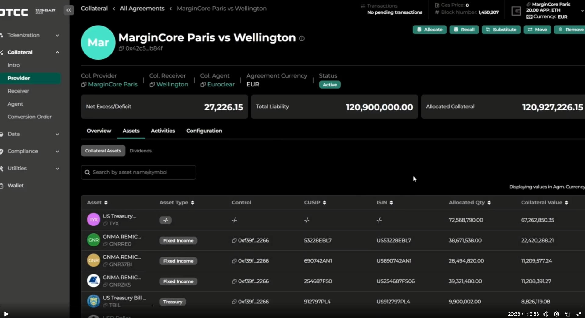Viewport: 585px width, 318px height.
Task: Open info icon beside agreement title
Action: coord(302,38)
